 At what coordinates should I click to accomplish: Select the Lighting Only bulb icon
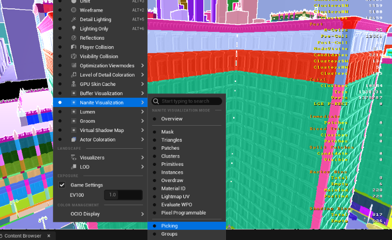(x=73, y=28)
